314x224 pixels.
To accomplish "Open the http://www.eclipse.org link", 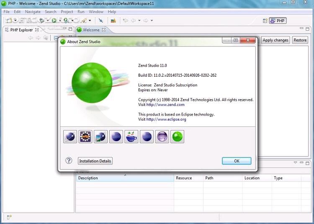I will [x=166, y=119].
